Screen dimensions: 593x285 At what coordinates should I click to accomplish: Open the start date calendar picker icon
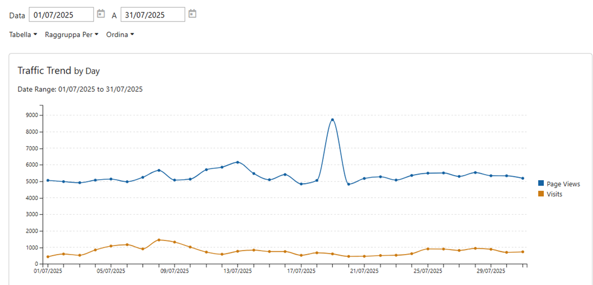(101, 14)
